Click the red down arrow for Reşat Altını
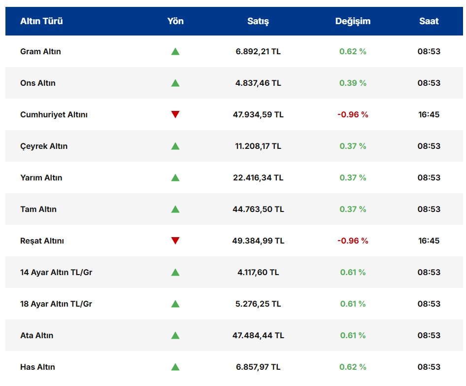Viewport: 466px width, 386px height. (x=175, y=241)
